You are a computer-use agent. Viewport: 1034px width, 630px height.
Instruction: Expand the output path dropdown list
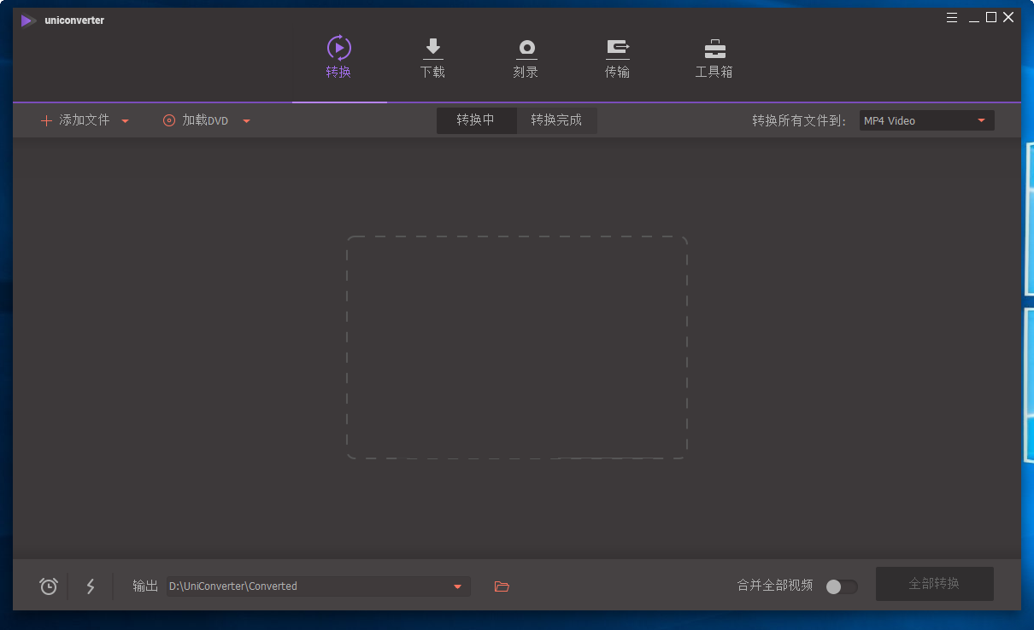(x=457, y=586)
